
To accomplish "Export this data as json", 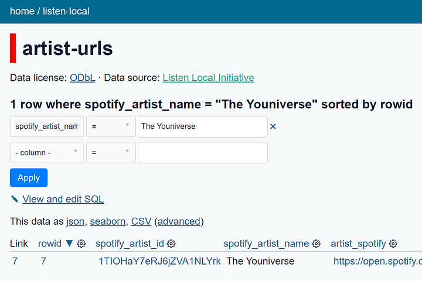I will coord(75,221).
